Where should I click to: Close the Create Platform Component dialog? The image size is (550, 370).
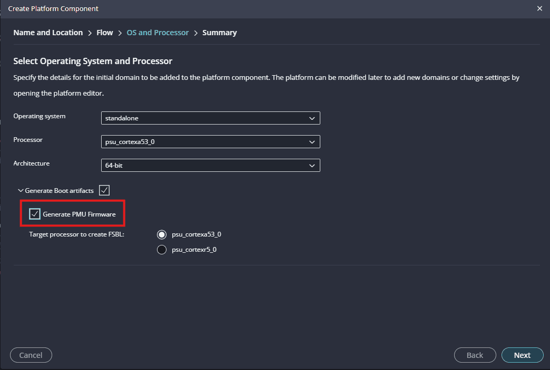coord(539,8)
